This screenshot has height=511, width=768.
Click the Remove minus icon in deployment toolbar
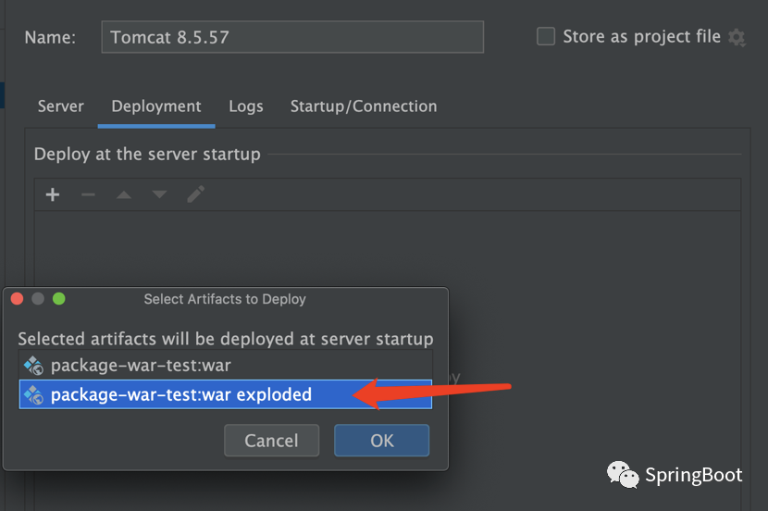(88, 194)
